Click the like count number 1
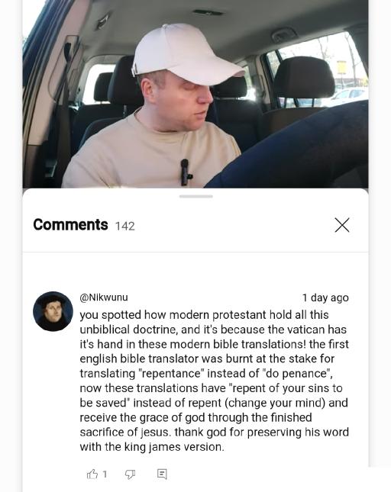This screenshot has width=391, height=492. (105, 474)
